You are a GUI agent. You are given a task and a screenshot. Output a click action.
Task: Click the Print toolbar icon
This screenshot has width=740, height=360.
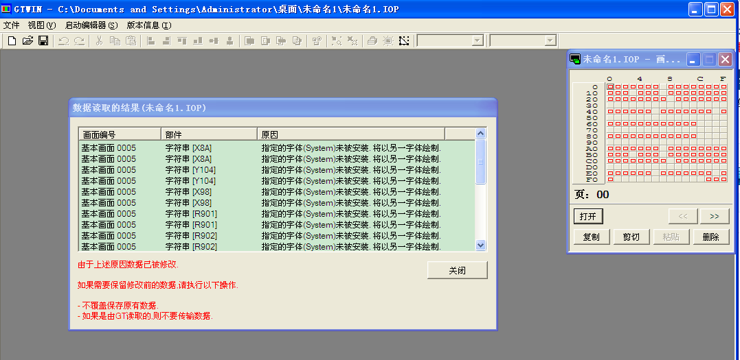pos(372,40)
